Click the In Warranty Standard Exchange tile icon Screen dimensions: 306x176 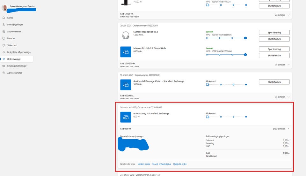[126, 117]
